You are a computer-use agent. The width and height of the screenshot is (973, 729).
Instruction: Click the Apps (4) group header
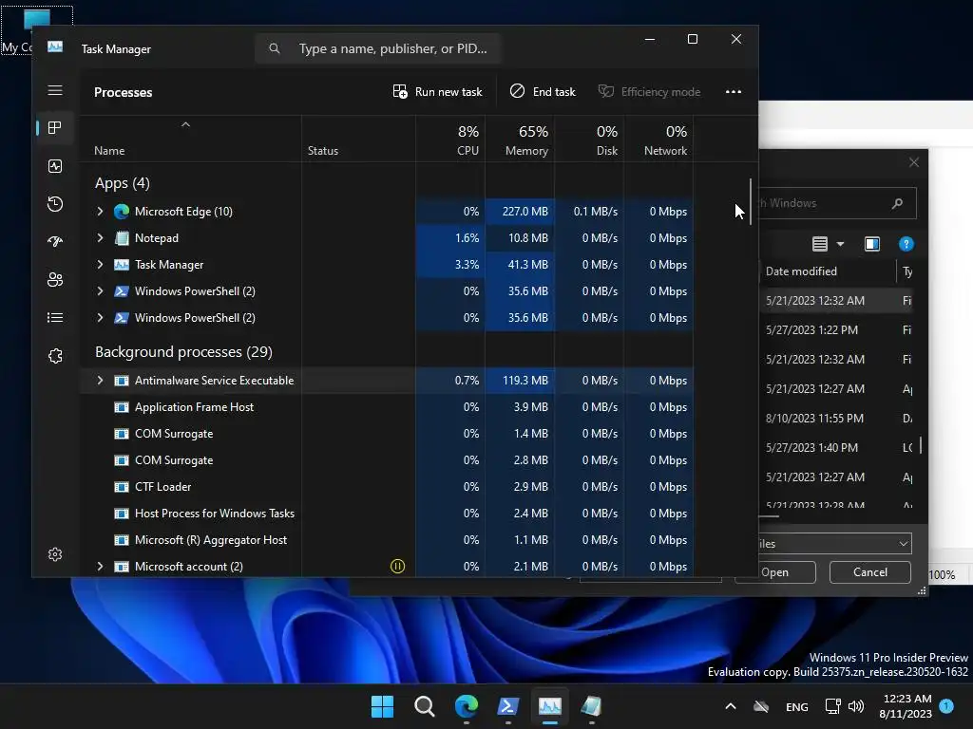123,183
